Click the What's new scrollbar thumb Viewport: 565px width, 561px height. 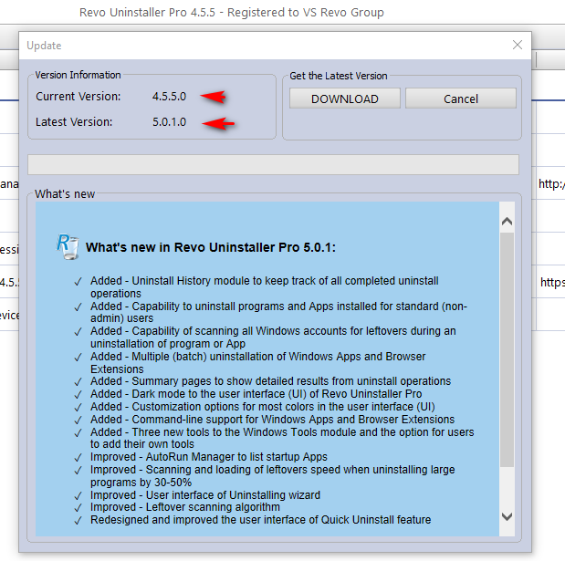[507, 349]
